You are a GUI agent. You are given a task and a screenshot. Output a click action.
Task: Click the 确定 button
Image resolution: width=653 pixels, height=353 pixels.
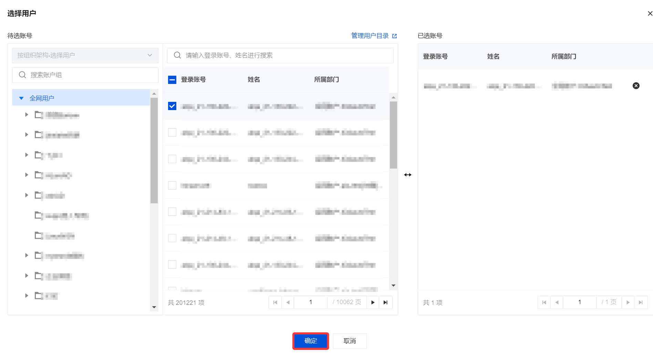point(311,341)
